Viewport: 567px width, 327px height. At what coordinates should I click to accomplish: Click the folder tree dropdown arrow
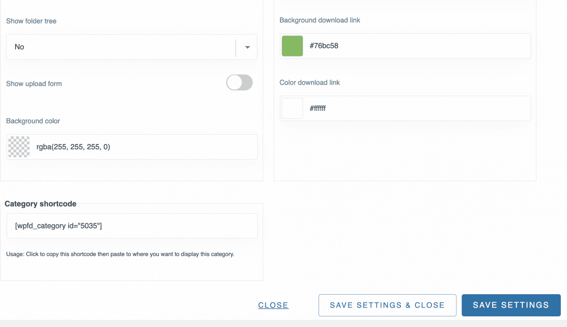[x=247, y=47]
